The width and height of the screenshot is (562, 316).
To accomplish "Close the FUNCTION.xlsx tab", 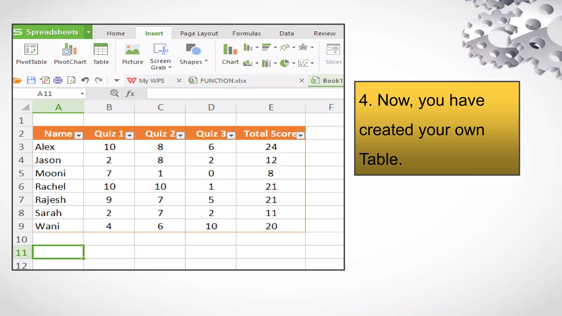I will point(302,80).
